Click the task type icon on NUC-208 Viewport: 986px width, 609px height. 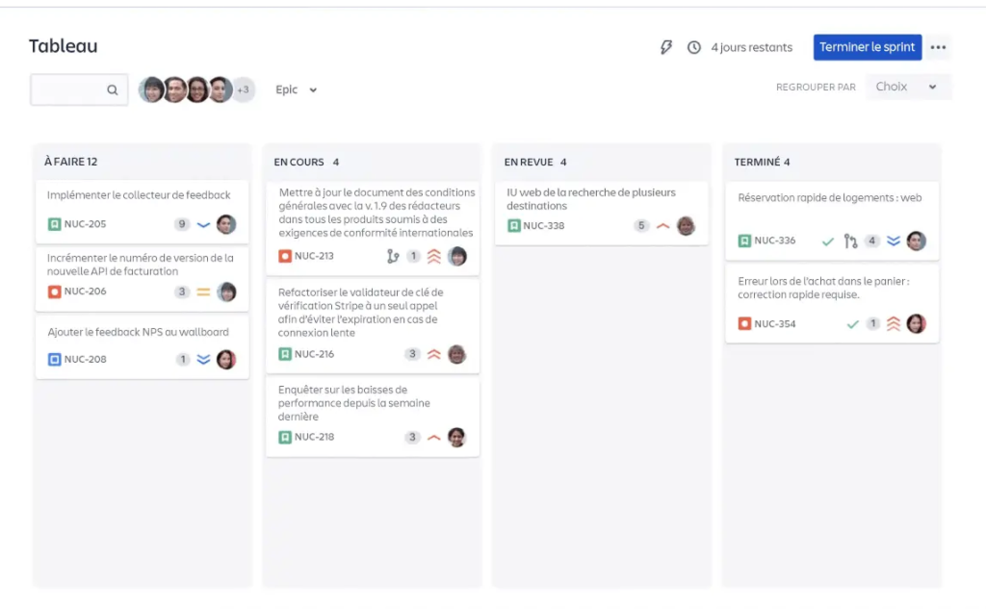(55, 360)
